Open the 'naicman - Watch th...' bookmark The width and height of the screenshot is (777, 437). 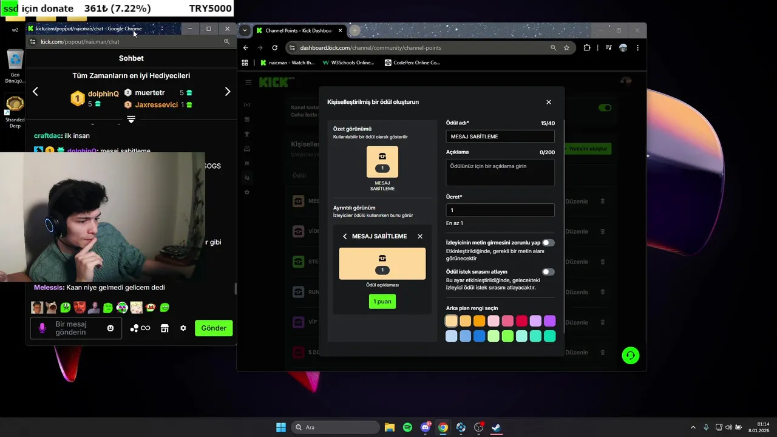pos(287,63)
